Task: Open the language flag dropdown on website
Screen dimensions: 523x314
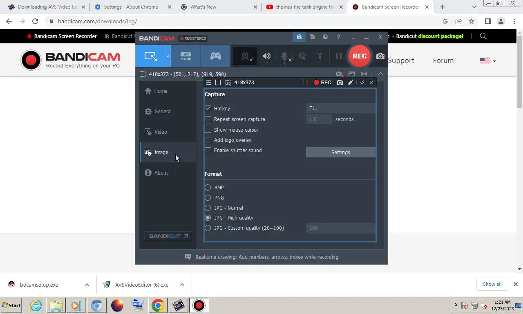Action: tap(488, 61)
